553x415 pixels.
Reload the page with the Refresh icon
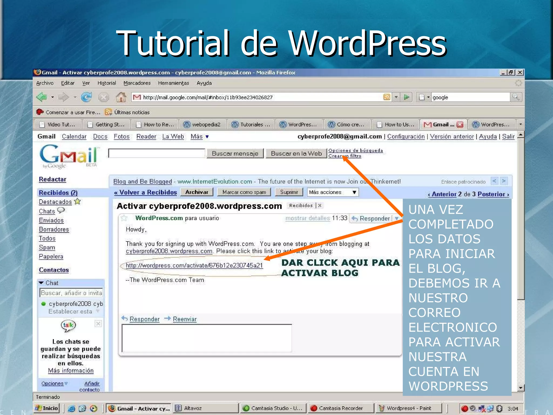tap(86, 97)
